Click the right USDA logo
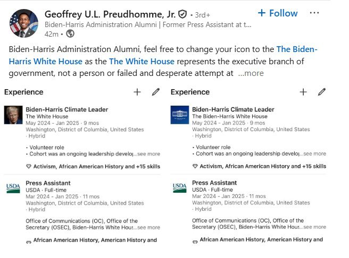The image size is (349, 258). (x=180, y=188)
